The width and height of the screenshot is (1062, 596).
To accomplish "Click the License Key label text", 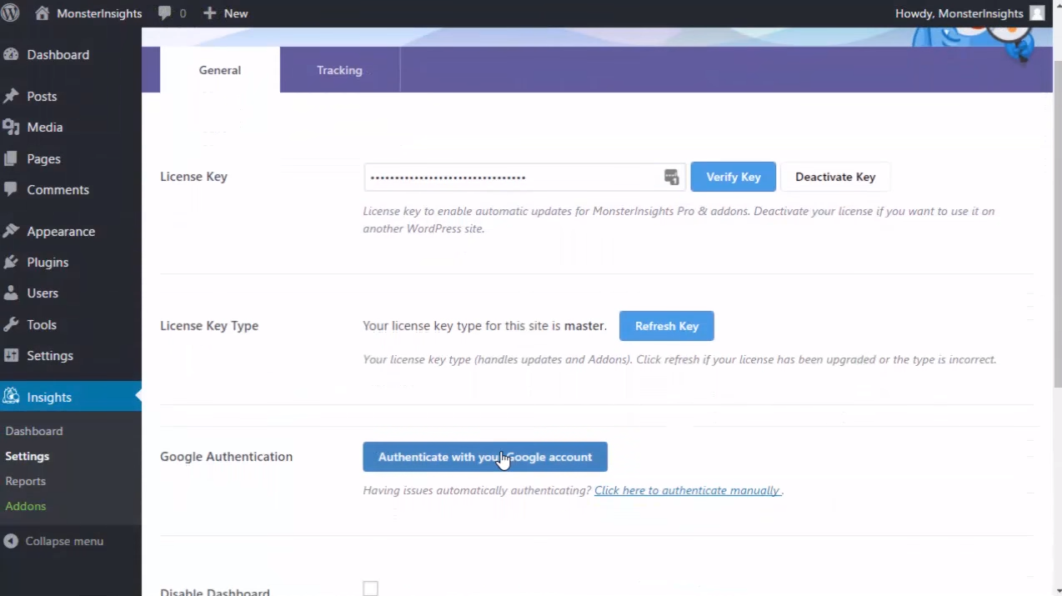I will pos(193,177).
